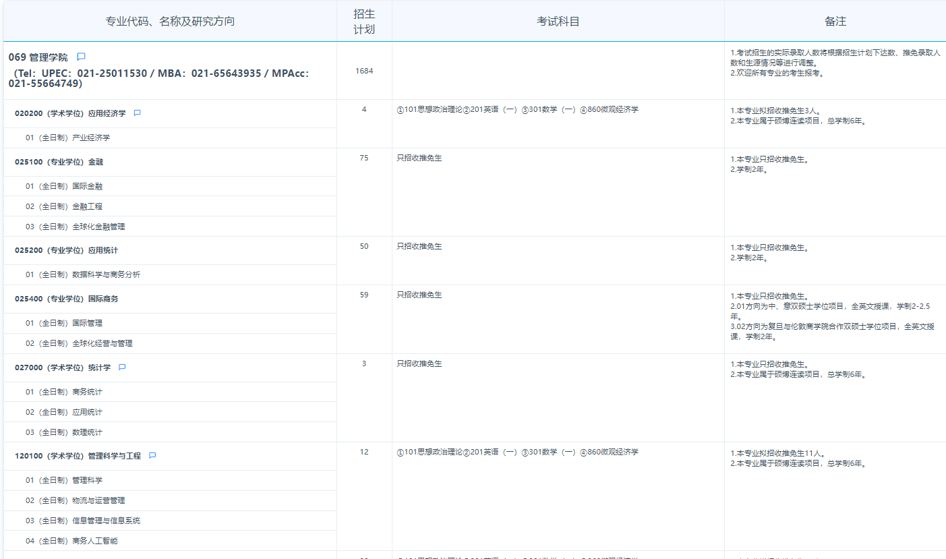Open the note icon beside 020200 应用经济学

pyautogui.click(x=137, y=113)
